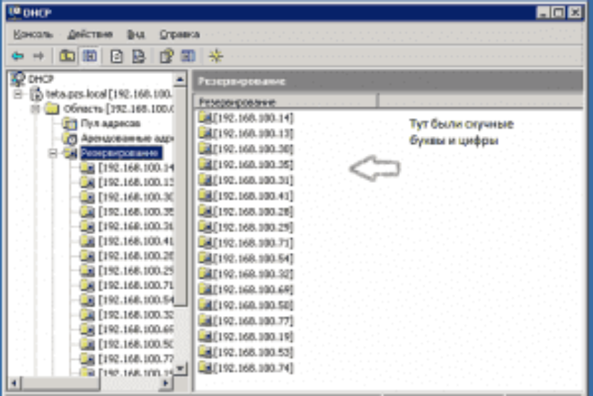Collapse the Область scope node
The width and height of the screenshot is (593, 396).
tap(35, 109)
